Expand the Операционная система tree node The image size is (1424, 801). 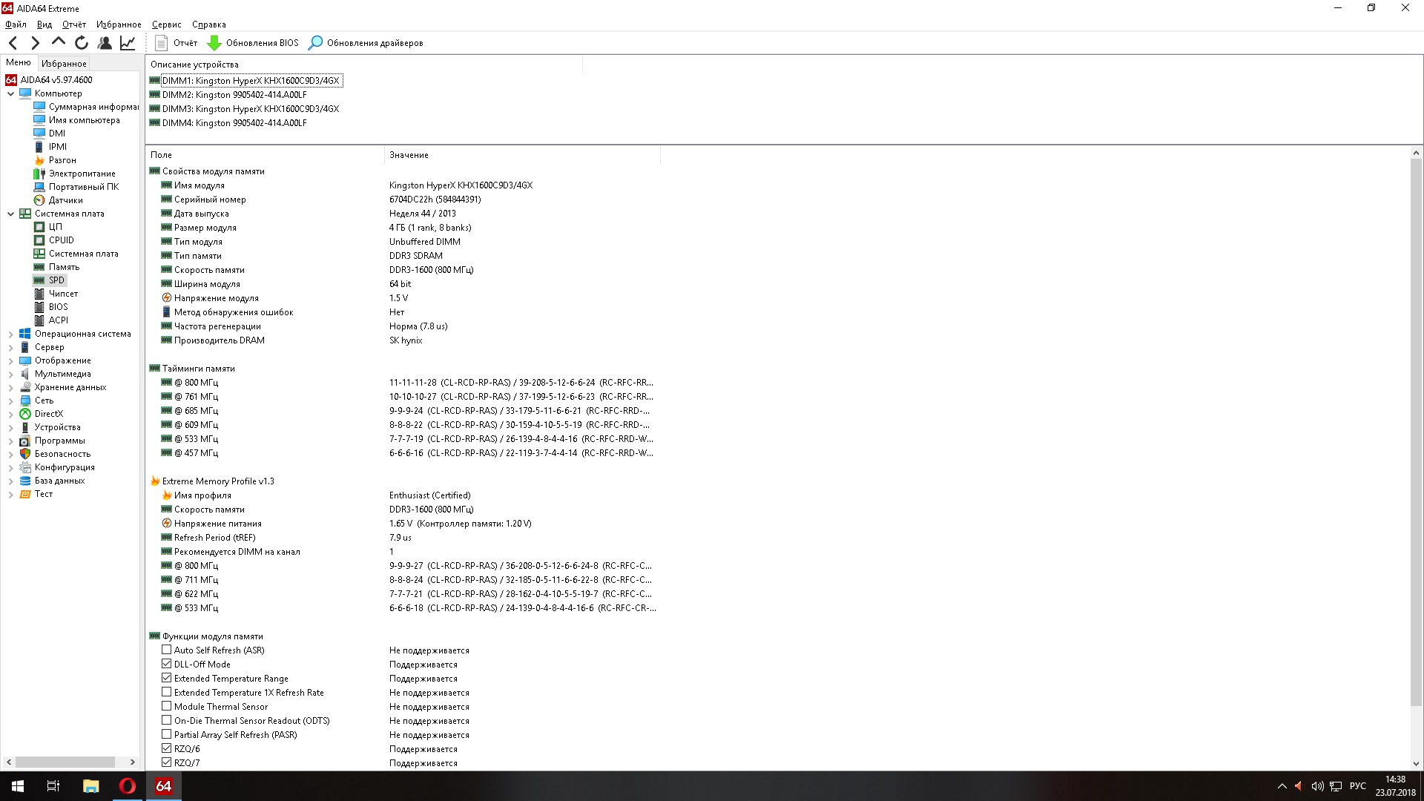point(10,334)
